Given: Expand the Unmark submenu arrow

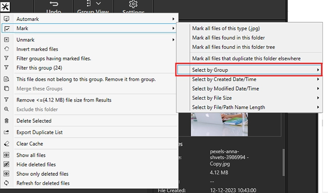Looking at the screenshot, I should pyautogui.click(x=173, y=40).
